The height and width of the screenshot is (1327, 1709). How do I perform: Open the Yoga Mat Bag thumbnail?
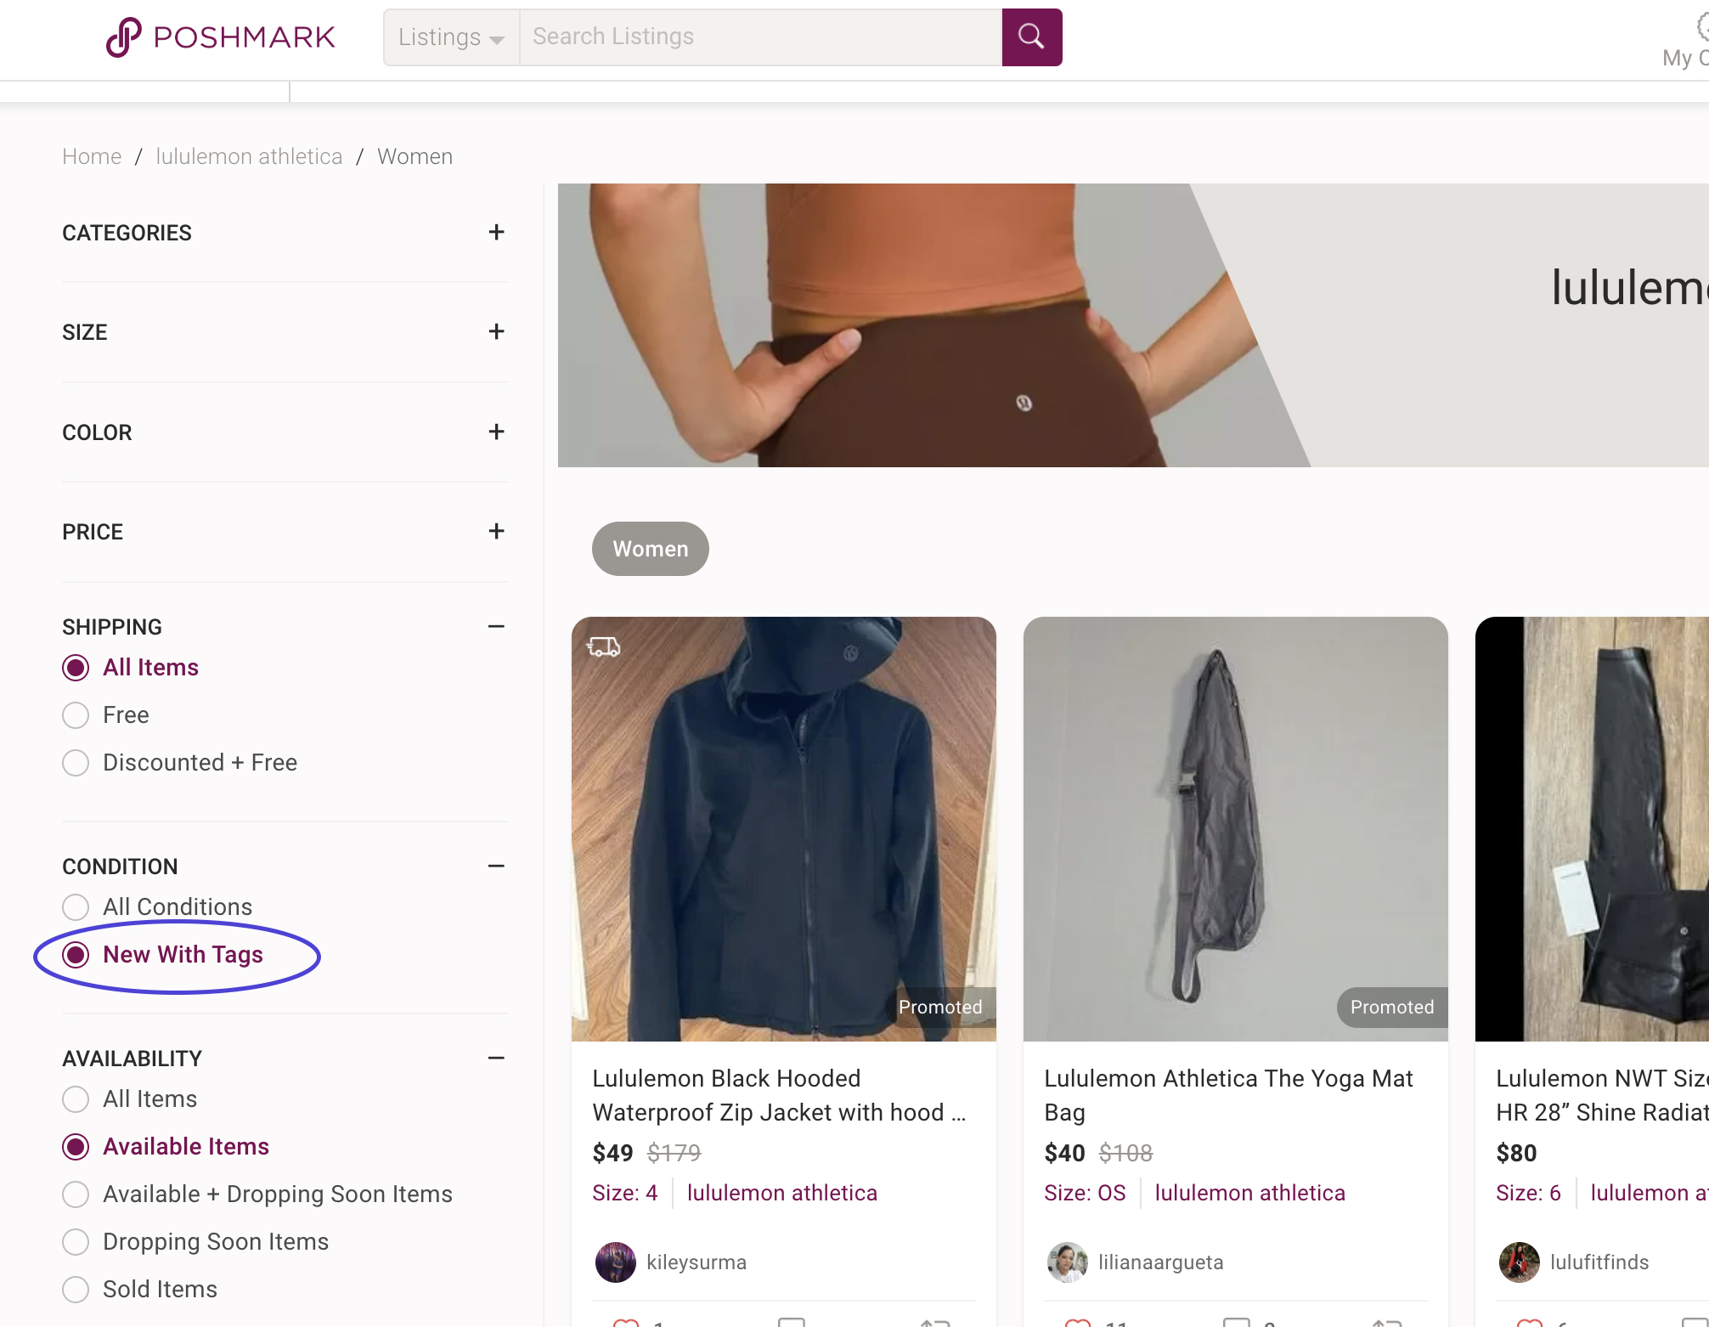(1235, 828)
